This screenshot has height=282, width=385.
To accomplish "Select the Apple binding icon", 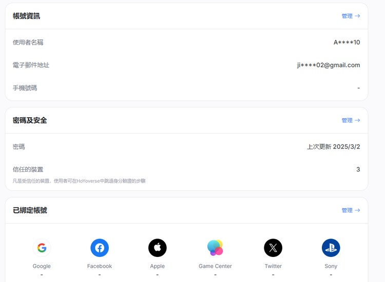I will tap(158, 248).
